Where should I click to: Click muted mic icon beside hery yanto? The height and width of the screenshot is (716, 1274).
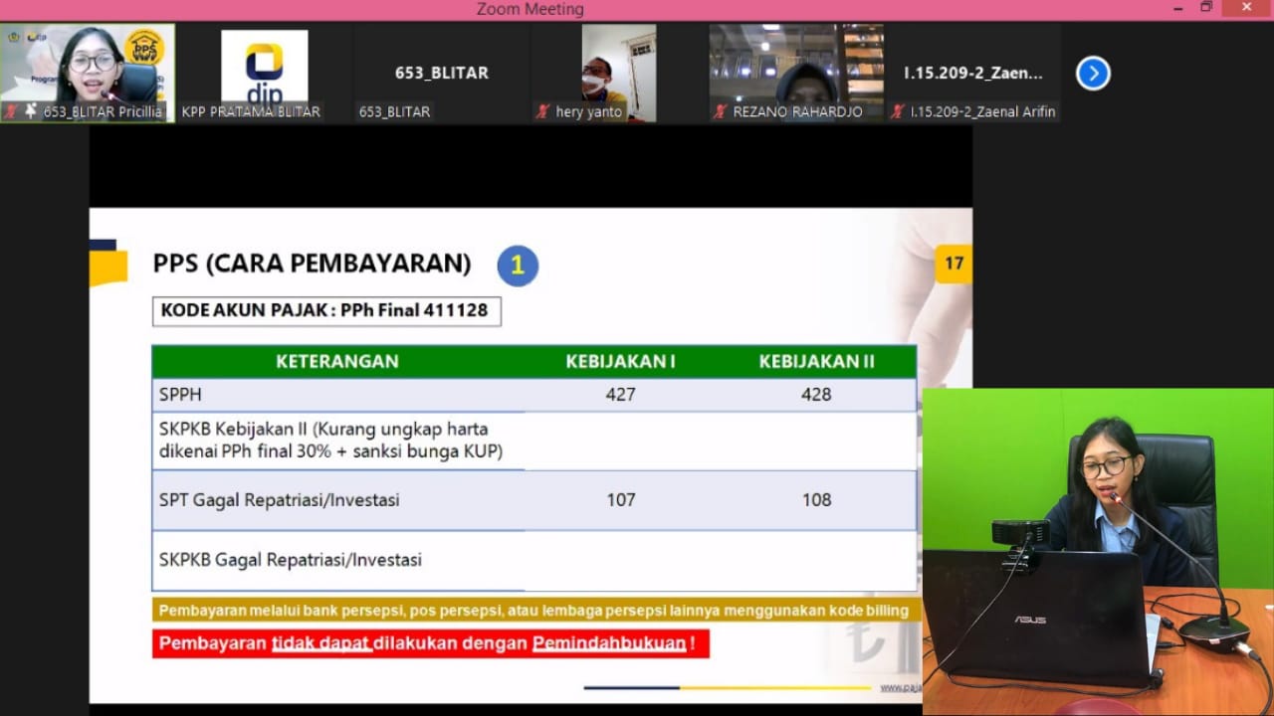[x=542, y=111]
